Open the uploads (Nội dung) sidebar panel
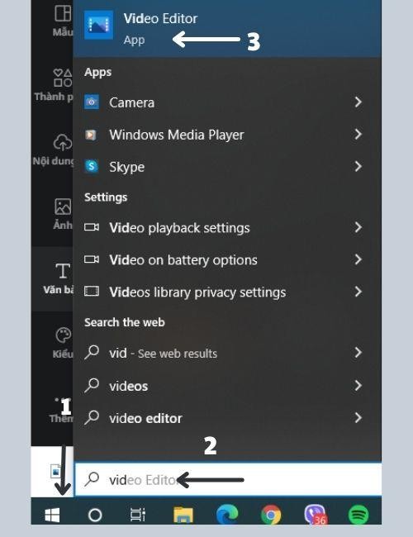The height and width of the screenshot is (537, 413). [54, 150]
